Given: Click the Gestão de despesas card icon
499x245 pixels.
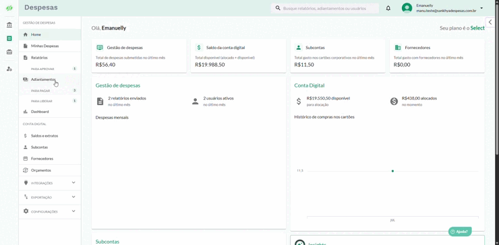Looking at the screenshot, I should pyautogui.click(x=100, y=48).
